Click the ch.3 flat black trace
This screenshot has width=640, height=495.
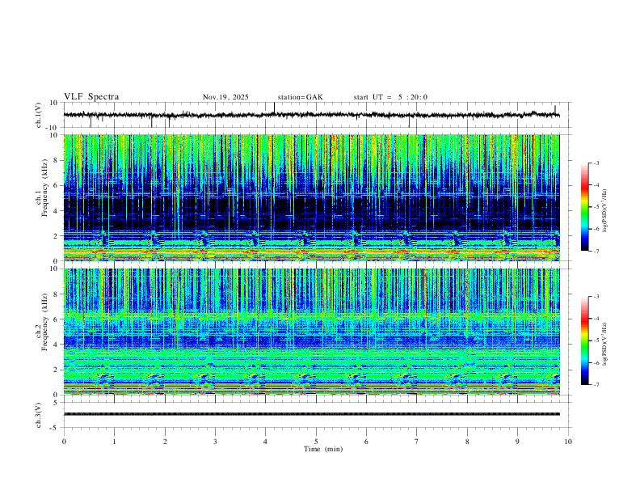[x=311, y=414]
